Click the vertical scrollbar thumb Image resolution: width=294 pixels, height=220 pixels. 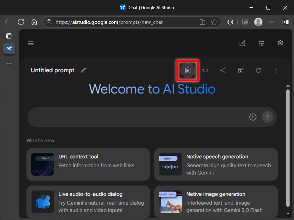click(x=288, y=148)
